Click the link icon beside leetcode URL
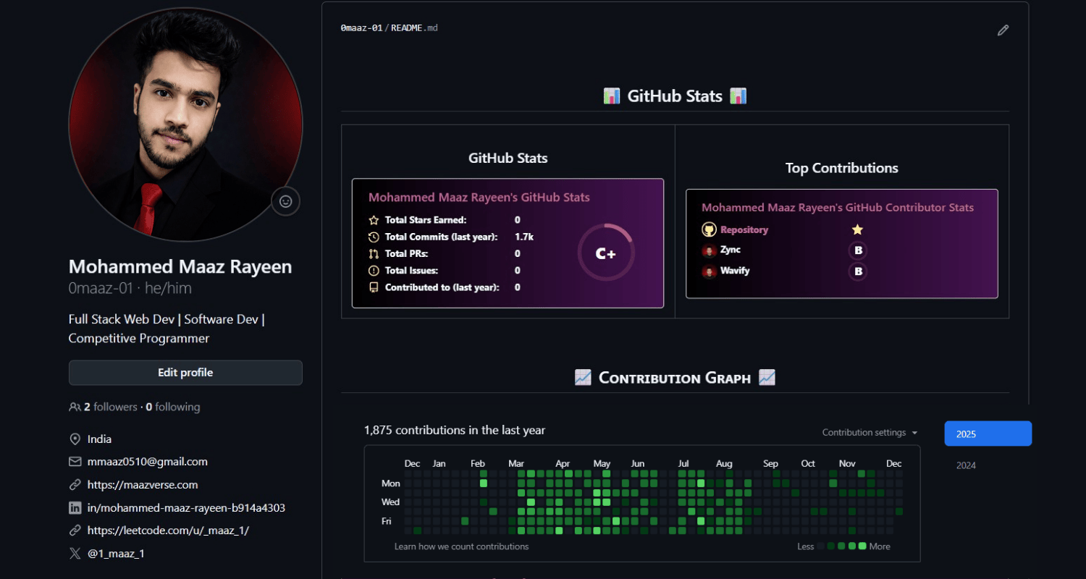 coord(75,531)
